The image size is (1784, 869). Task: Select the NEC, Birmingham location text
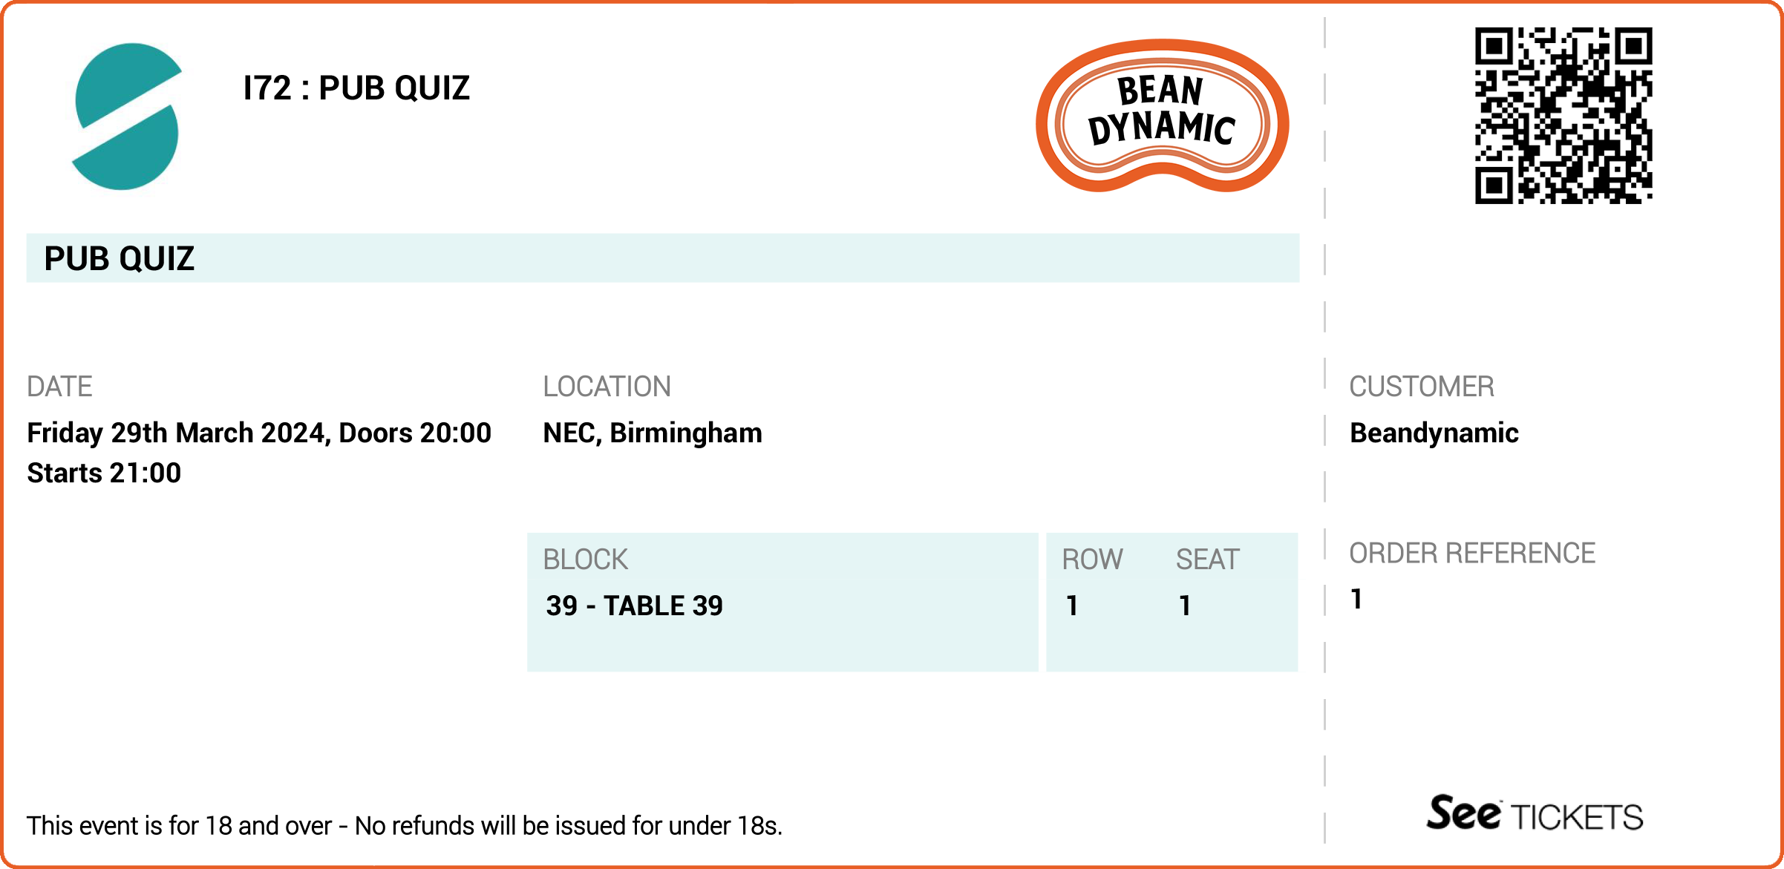coord(653,433)
